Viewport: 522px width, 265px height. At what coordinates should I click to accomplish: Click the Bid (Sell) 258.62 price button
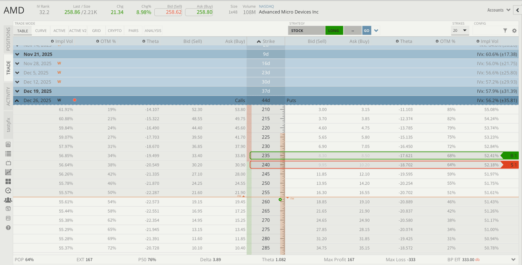(x=168, y=12)
